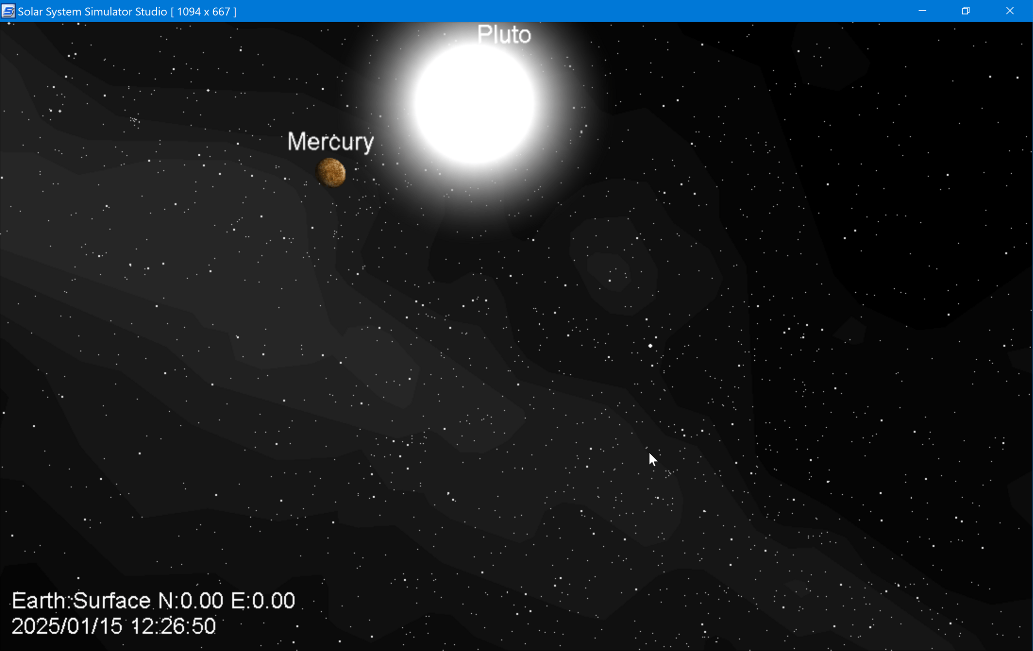Select the Pluto name label
The image size is (1033, 651).
(504, 35)
